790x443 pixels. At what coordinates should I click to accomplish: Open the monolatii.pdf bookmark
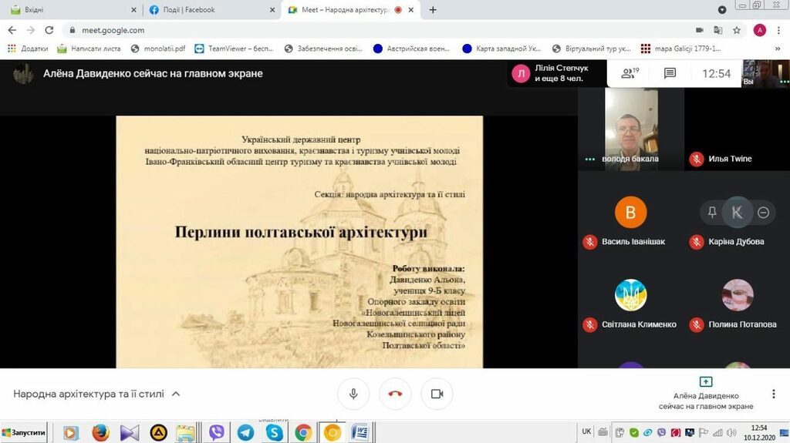point(158,48)
